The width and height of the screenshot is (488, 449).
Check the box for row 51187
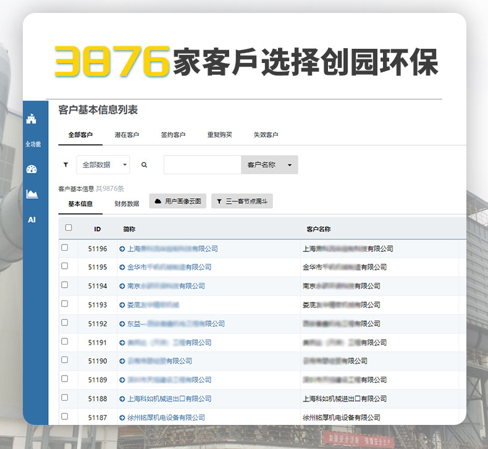[x=64, y=416]
